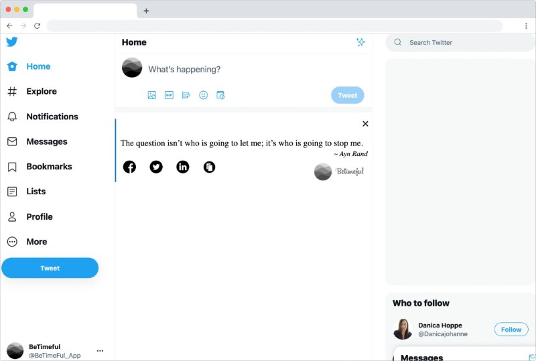Open a new browser tab
Viewport: 536px width, 361px height.
click(x=146, y=11)
